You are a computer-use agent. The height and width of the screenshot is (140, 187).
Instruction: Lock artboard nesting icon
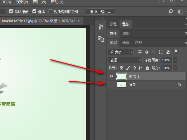coord(141,68)
